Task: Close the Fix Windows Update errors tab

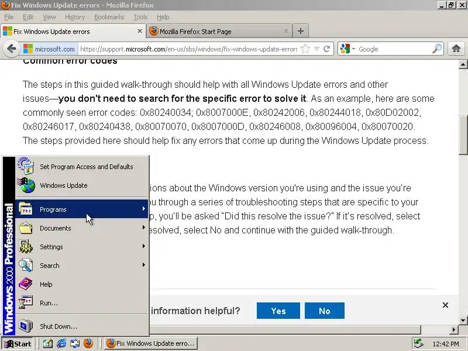Action: (139, 31)
